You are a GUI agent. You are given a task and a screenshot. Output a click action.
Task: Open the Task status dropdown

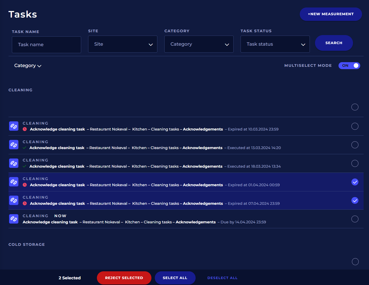tap(275, 44)
